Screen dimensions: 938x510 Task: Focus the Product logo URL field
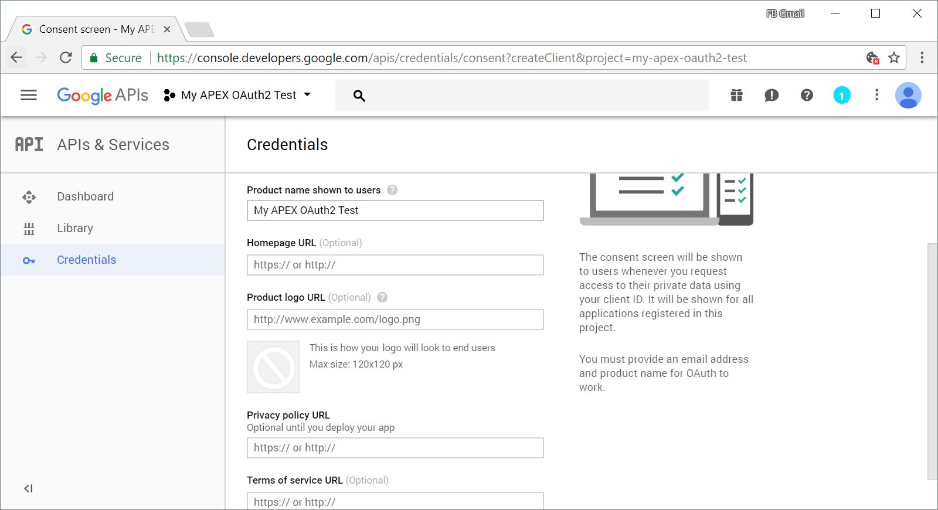point(395,319)
